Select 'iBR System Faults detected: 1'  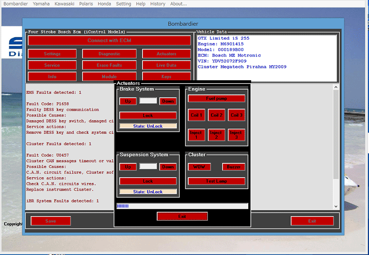(x=62, y=201)
